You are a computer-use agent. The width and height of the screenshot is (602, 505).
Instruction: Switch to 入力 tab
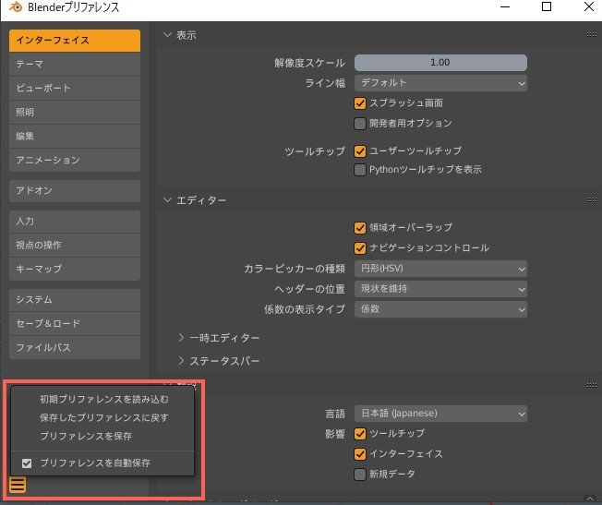75,222
